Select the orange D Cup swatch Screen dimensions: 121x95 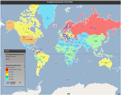pos(7,72)
